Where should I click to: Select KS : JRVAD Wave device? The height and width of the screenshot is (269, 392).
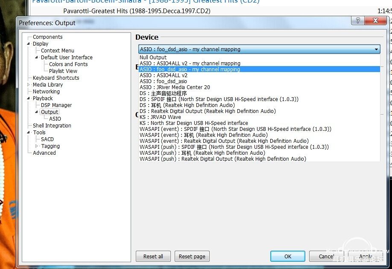259,117
